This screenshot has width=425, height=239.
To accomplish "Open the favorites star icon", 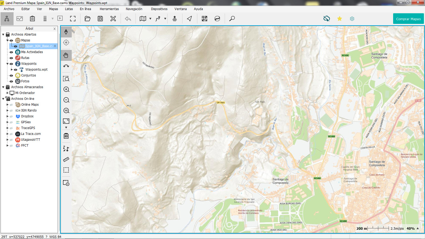I will [x=339, y=19].
